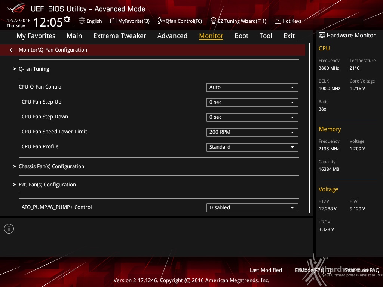
Task: Click the ROG logo icon
Action: click(16, 9)
